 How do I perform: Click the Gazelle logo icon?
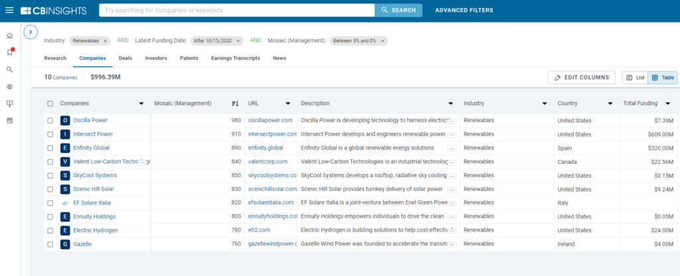[x=65, y=244]
